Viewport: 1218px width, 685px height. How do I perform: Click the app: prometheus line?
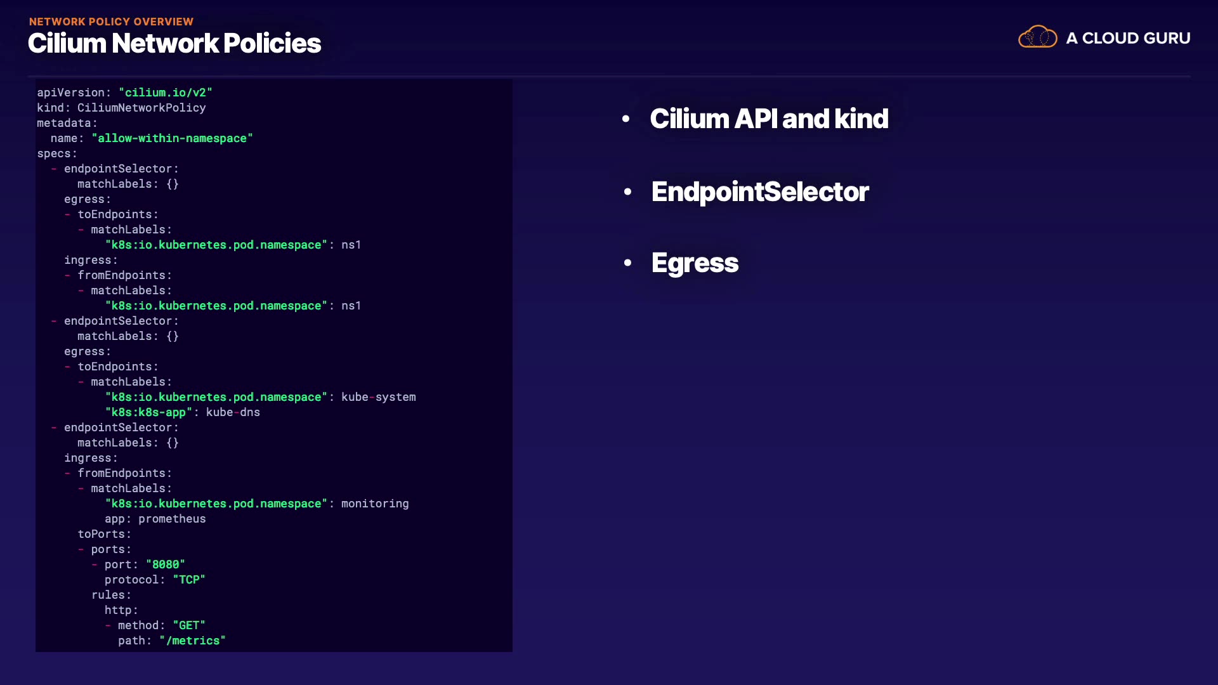155,519
